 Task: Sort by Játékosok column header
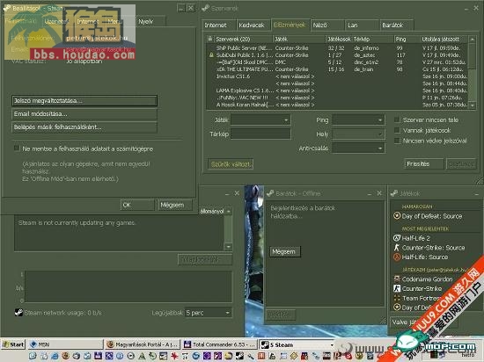(339, 39)
